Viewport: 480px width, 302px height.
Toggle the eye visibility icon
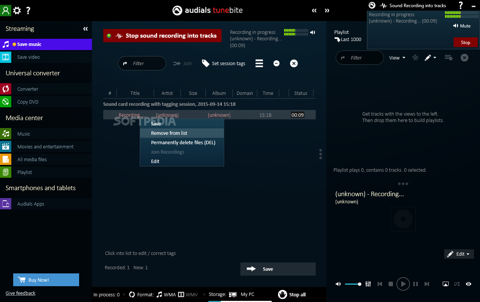(468, 284)
